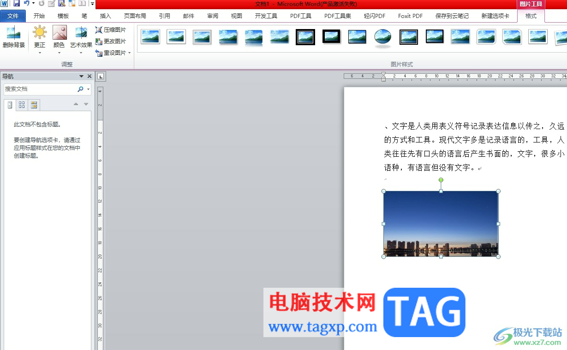The image size is (567, 350).
Task: Click the Undo arrow icon
Action: click(26, 4)
